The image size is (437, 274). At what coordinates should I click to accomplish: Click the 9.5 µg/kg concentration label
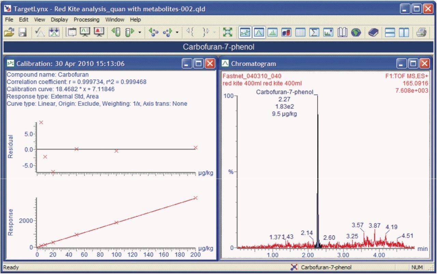[x=284, y=114]
